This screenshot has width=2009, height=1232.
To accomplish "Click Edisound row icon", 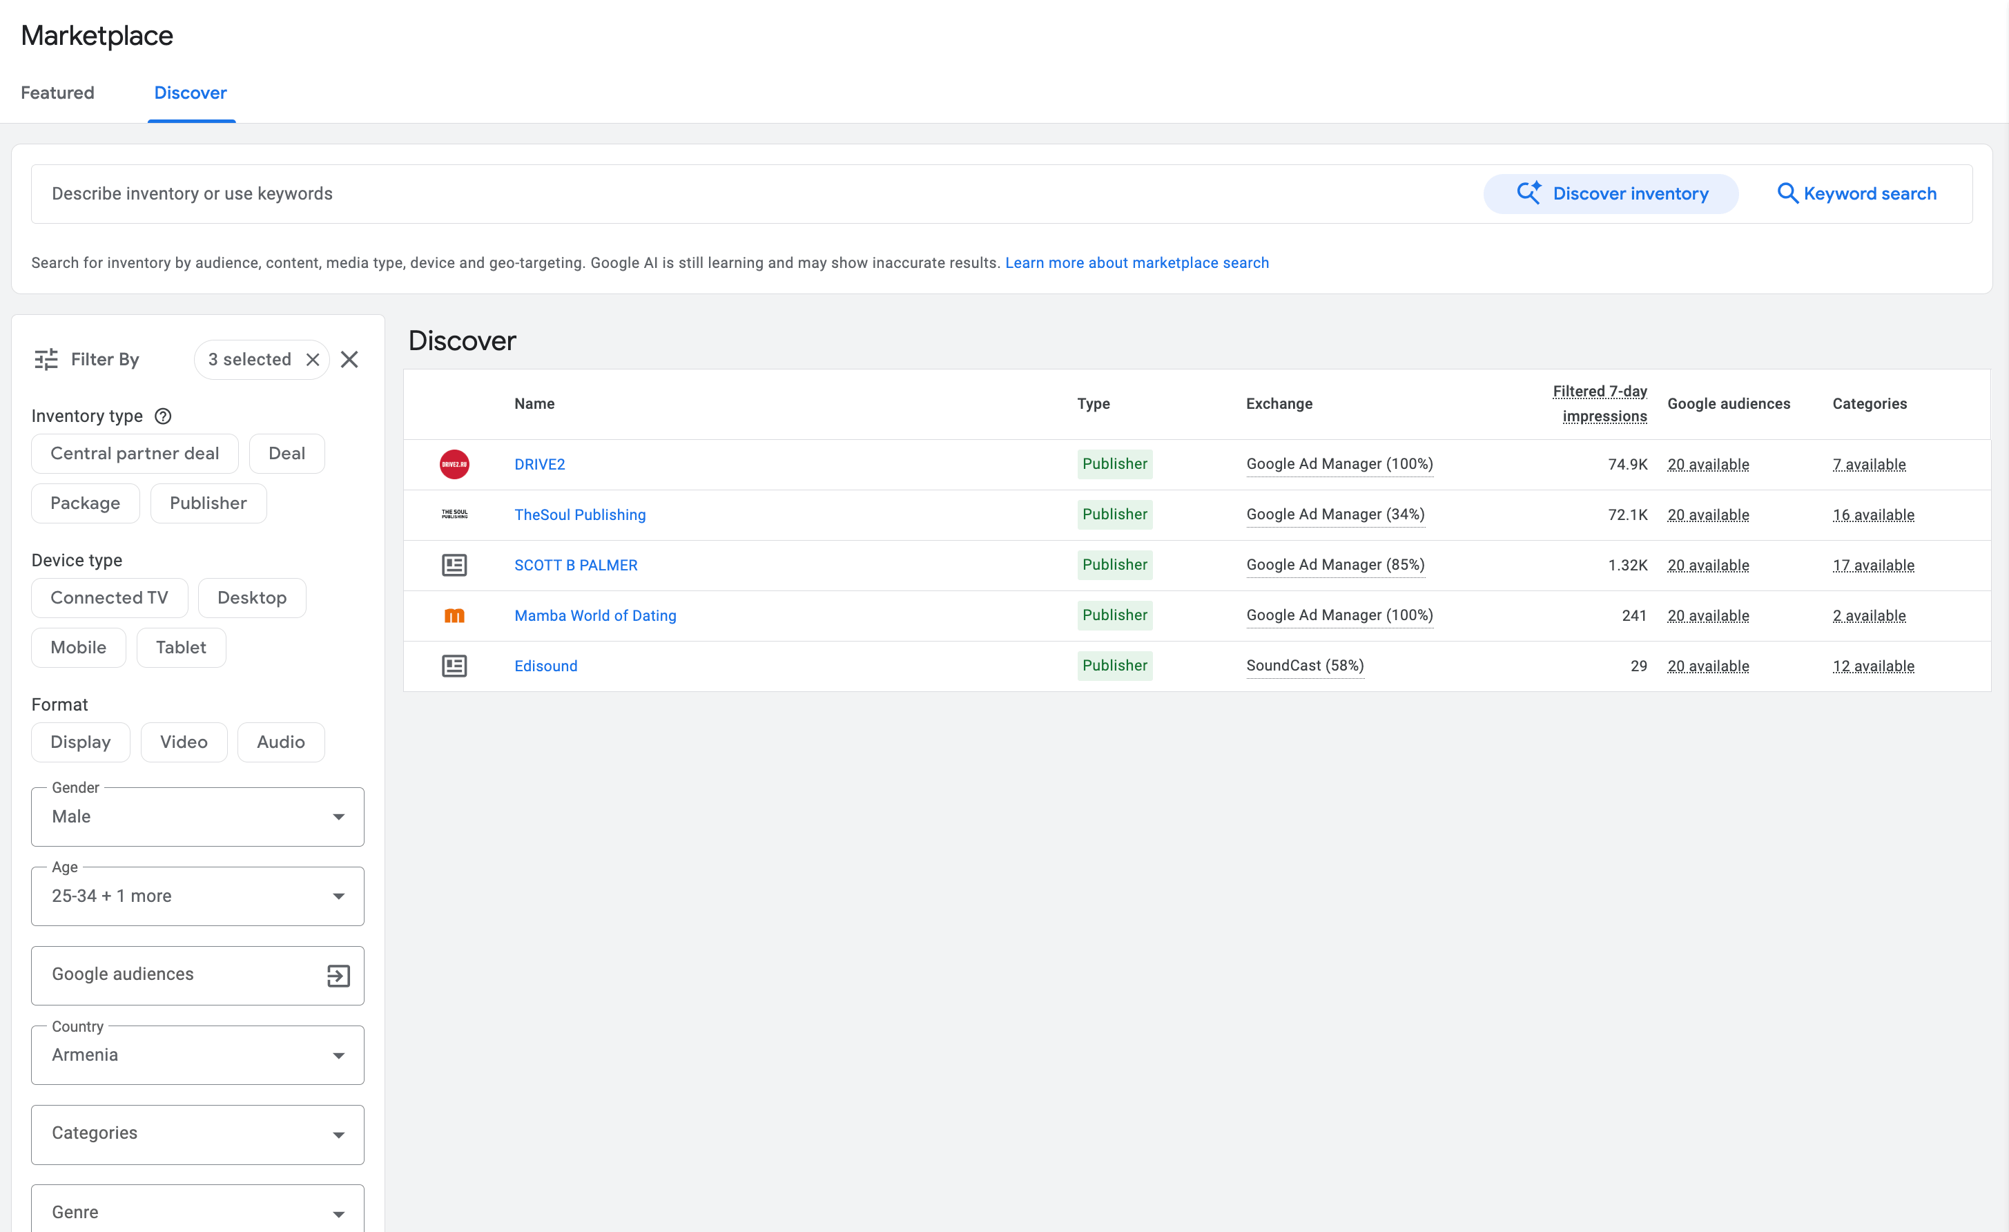I will pyautogui.click(x=454, y=666).
